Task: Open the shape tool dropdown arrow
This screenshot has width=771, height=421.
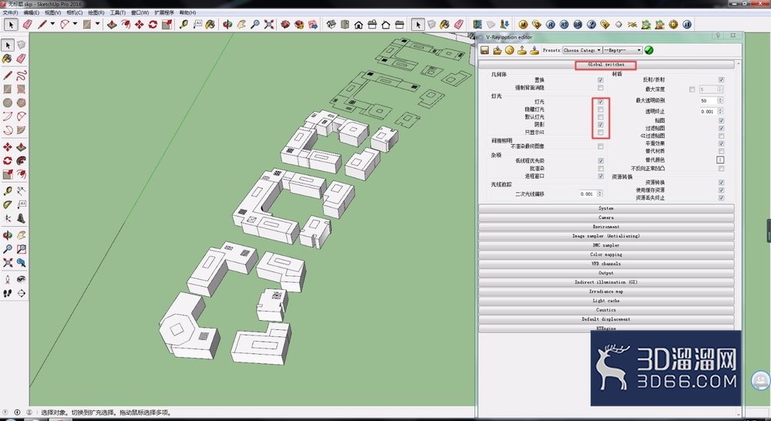Action: 97,24
